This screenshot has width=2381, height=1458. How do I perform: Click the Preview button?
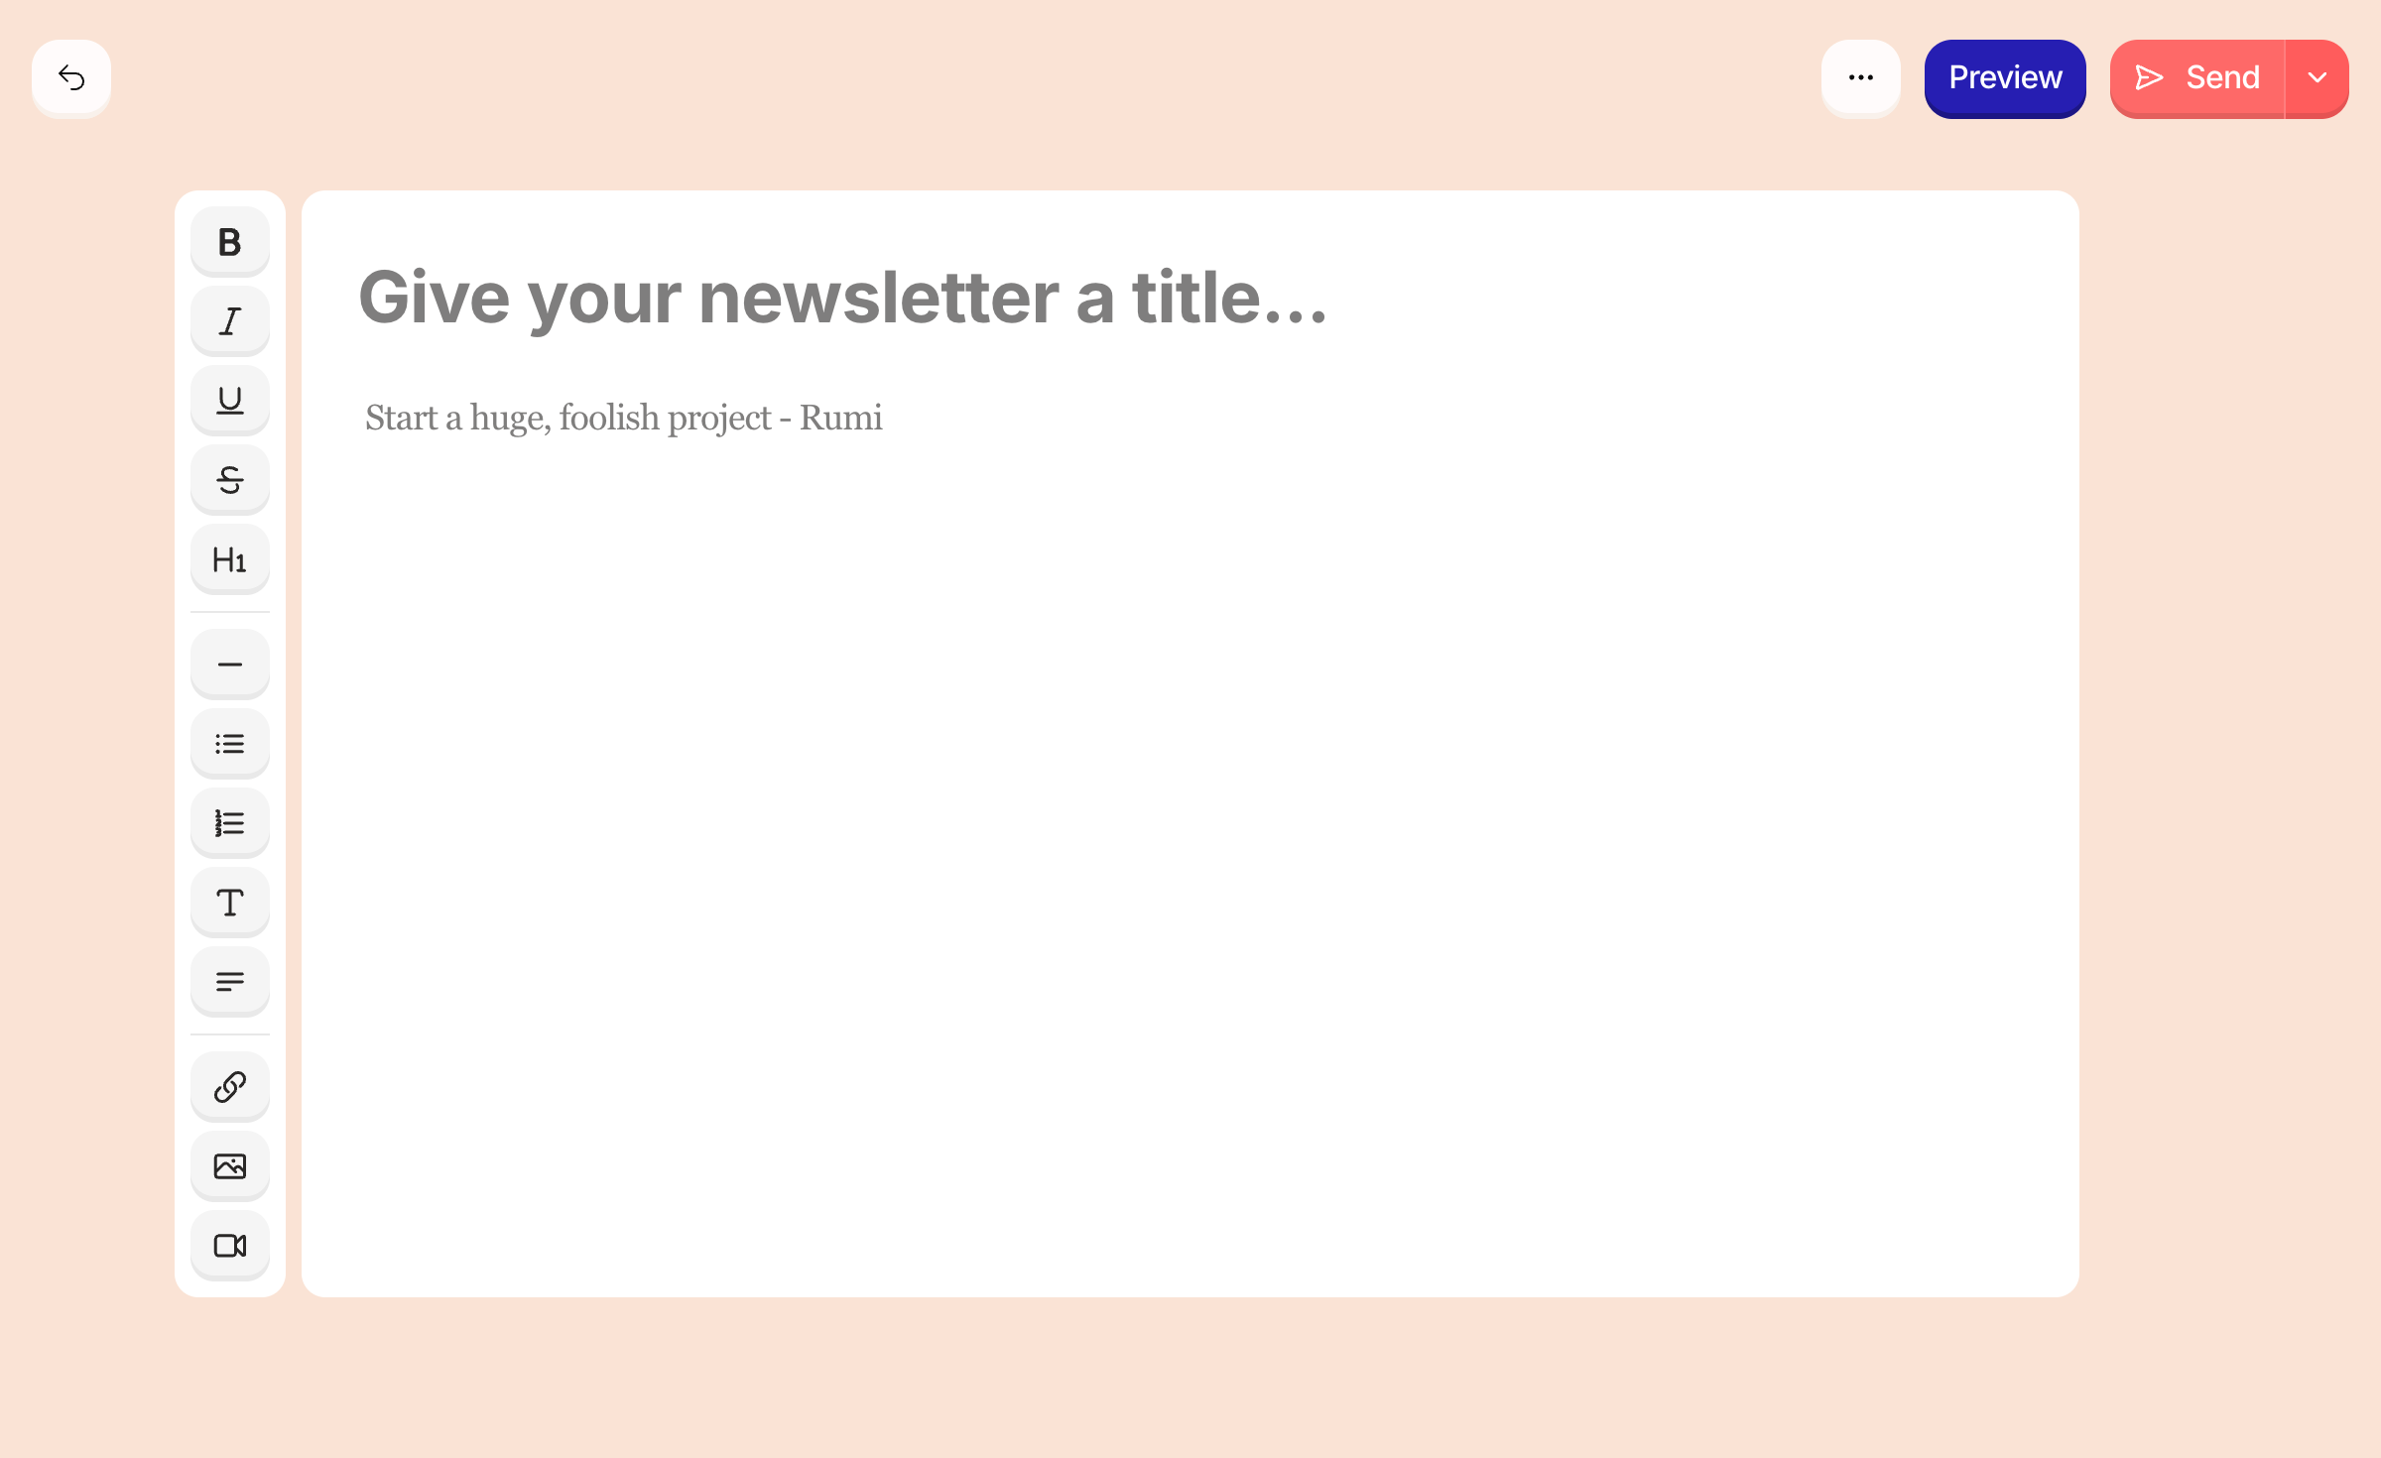[x=2005, y=77]
